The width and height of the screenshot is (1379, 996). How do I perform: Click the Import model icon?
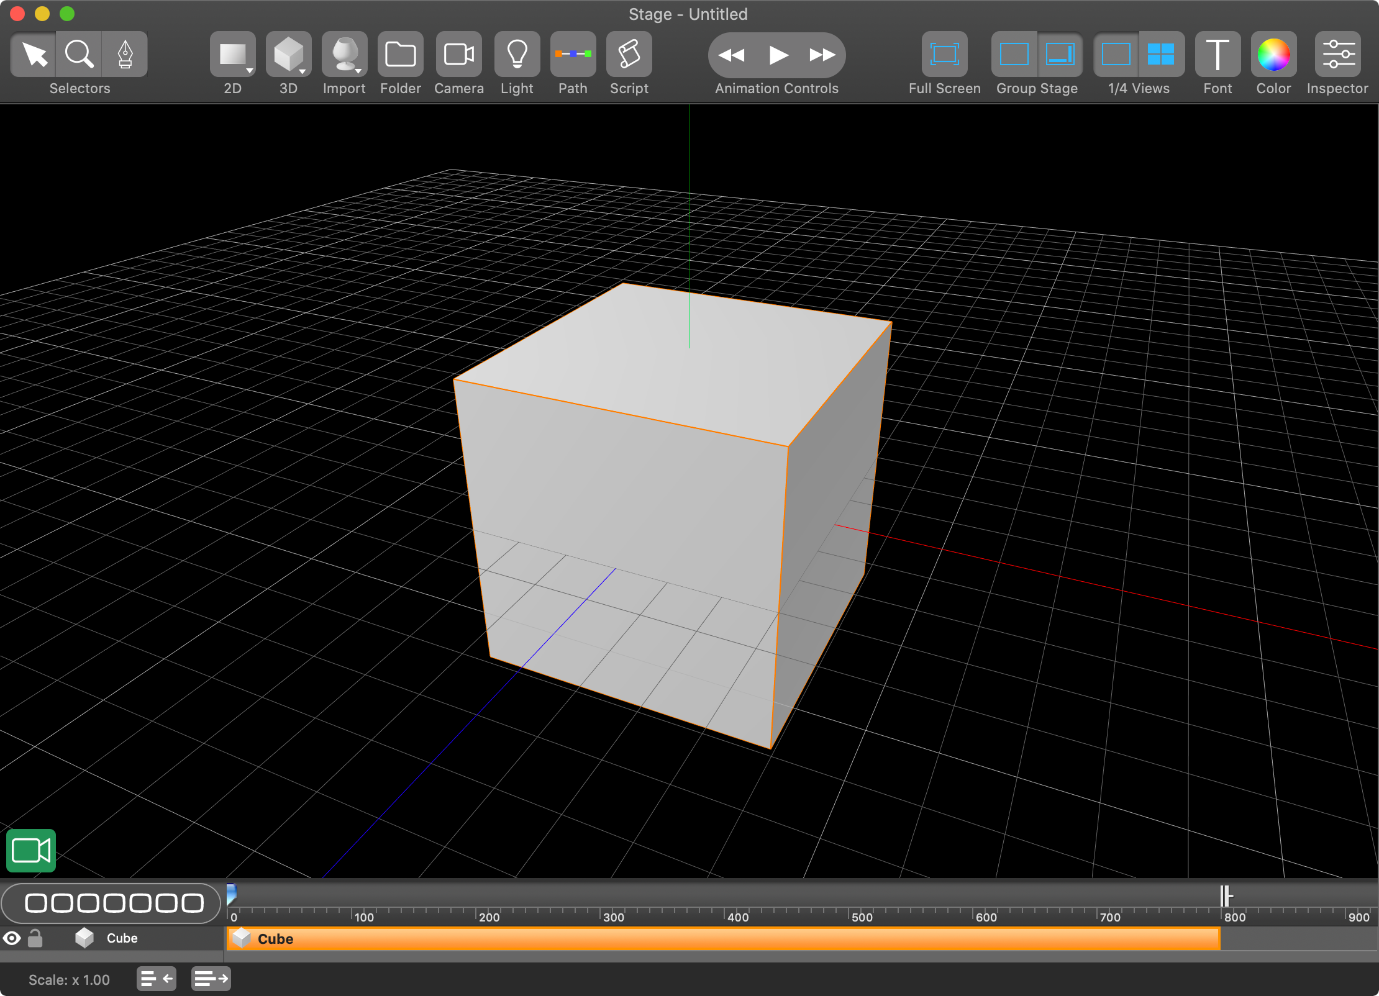344,55
